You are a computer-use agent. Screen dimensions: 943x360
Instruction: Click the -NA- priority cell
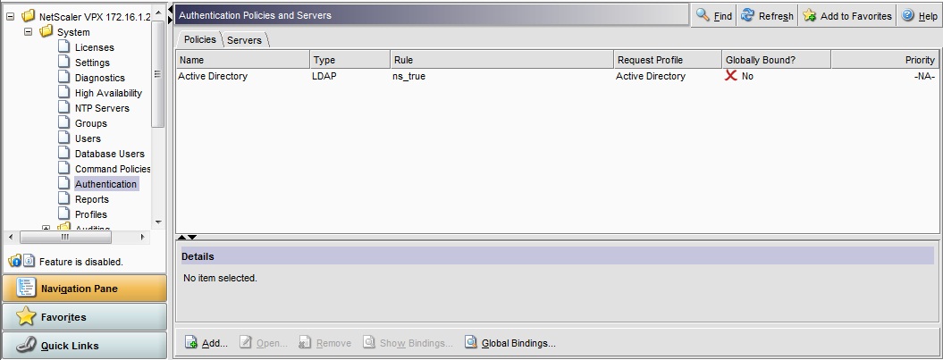[x=924, y=76]
